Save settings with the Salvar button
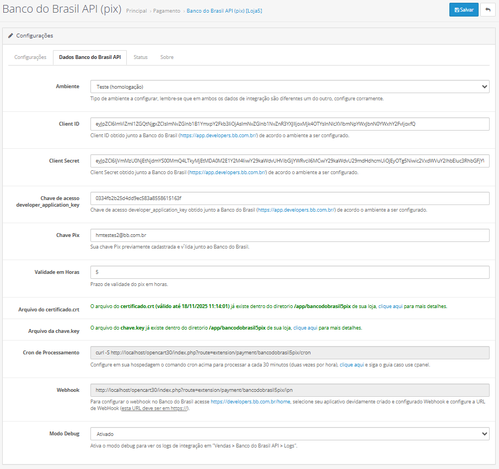The height and width of the screenshot is (469, 499). [464, 10]
